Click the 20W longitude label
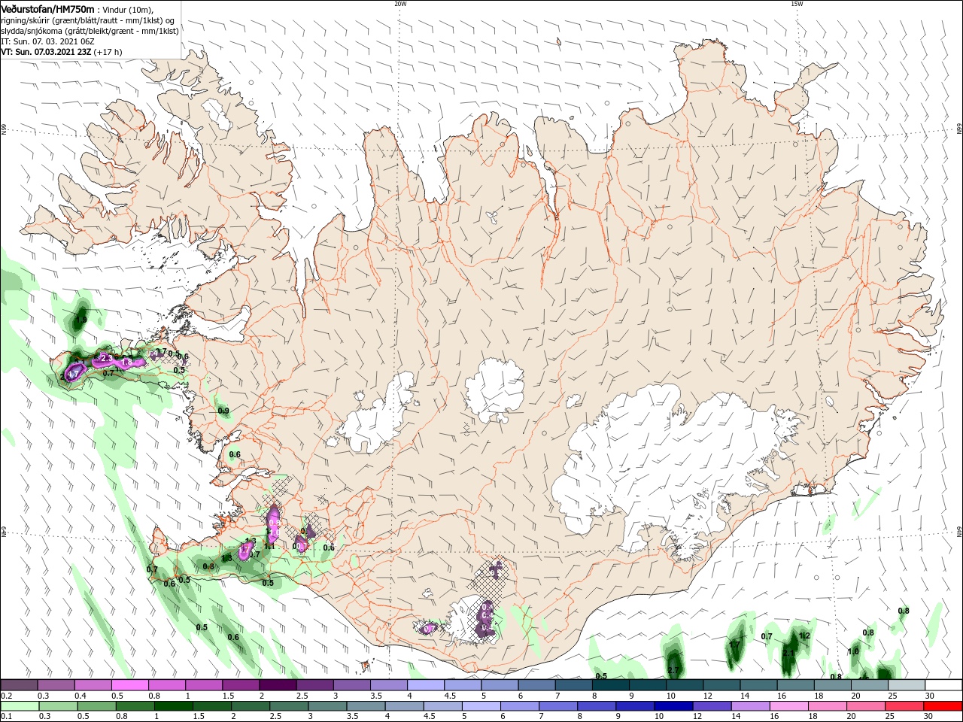 (x=400, y=4)
